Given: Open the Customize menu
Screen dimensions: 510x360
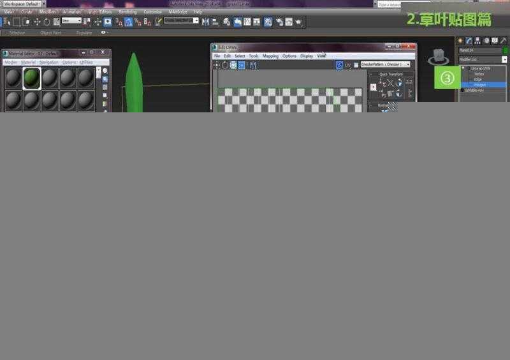Looking at the screenshot, I should (x=152, y=11).
